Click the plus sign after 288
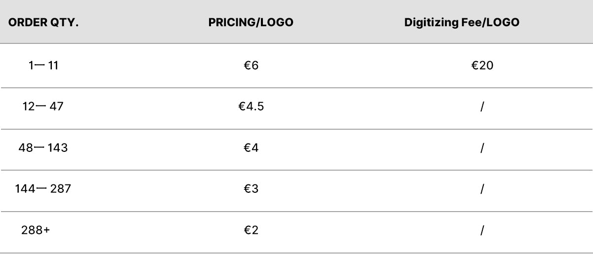This screenshot has height=254, width=593. coord(46,230)
